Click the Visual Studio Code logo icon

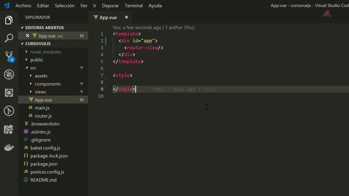click(7, 5)
